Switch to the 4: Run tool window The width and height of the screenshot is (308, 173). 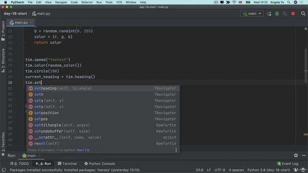point(43,163)
